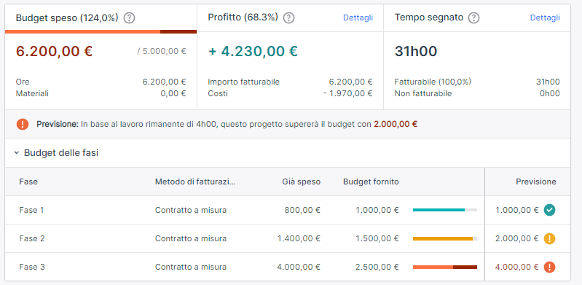Select the Fase 3 row name
Image resolution: width=582 pixels, height=285 pixels.
coord(32,267)
